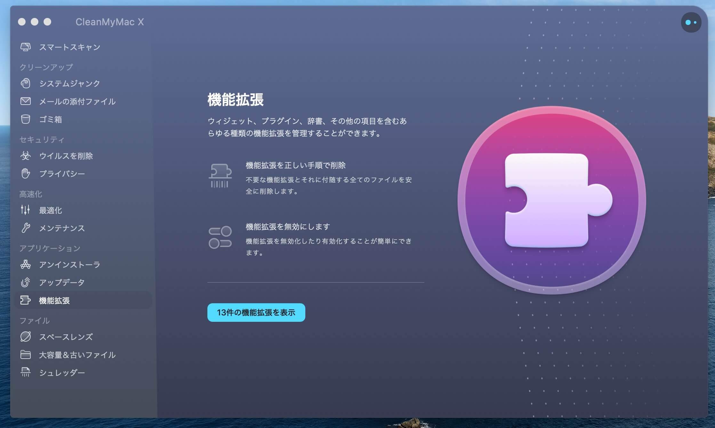Image resolution: width=715 pixels, height=428 pixels.
Task: Select the アップデータ magnet icon
Action: point(26,282)
